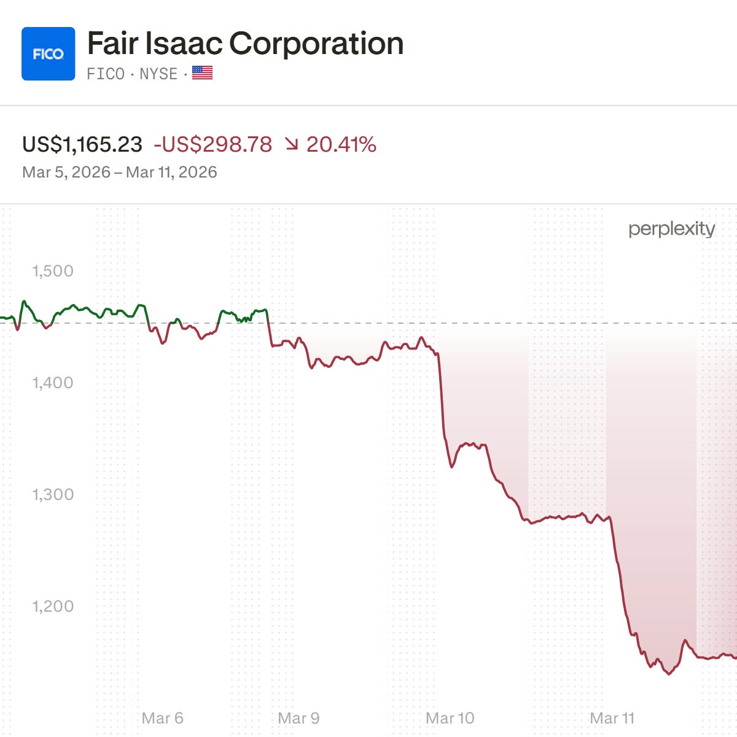Open the Fair Isaac Corporation title
The image size is (737, 737).
(x=245, y=44)
